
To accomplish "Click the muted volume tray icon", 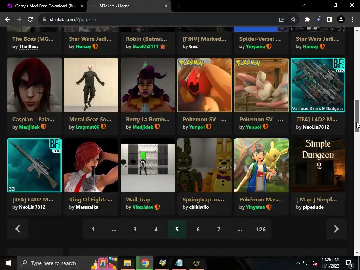I will (x=315, y=263).
